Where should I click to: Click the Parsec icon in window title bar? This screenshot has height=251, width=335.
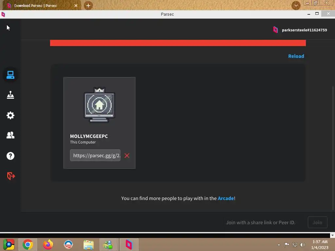tap(3, 14)
